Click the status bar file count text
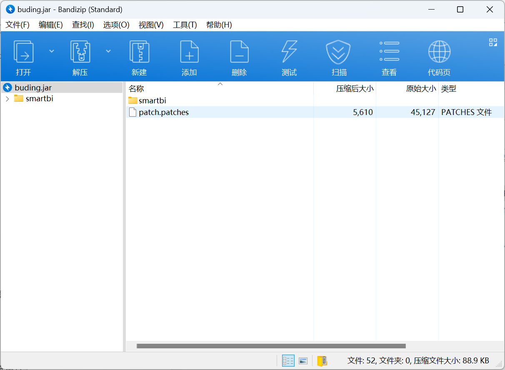The width and height of the screenshot is (505, 370). tap(418, 361)
